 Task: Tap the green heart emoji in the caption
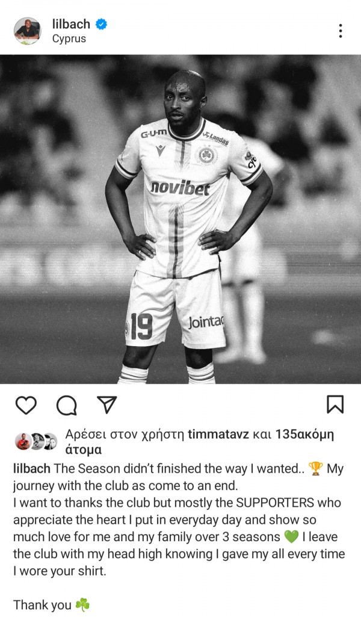click(291, 537)
